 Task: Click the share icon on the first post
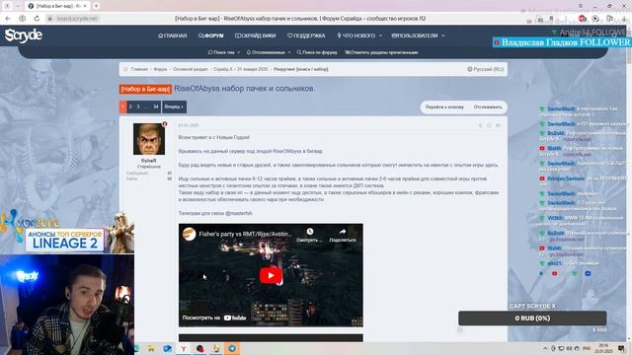pyautogui.click(x=480, y=125)
